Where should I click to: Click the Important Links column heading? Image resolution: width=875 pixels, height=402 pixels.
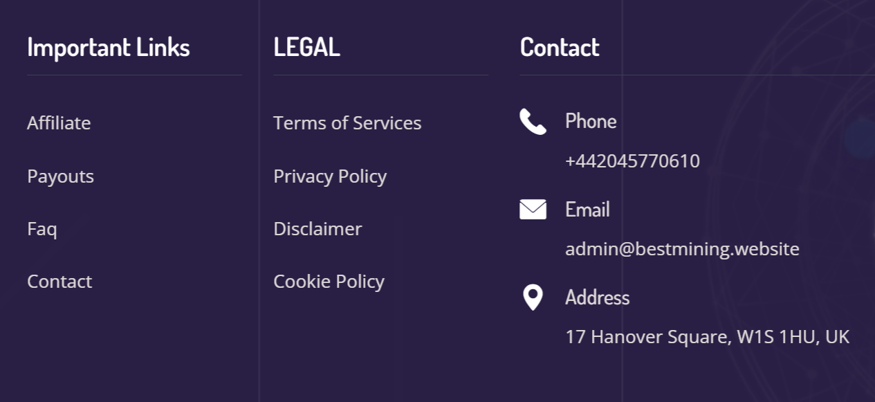pos(109,47)
